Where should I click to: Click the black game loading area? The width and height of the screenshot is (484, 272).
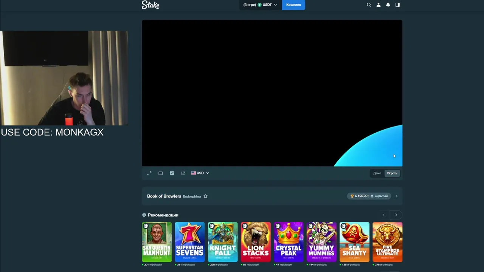click(x=272, y=93)
